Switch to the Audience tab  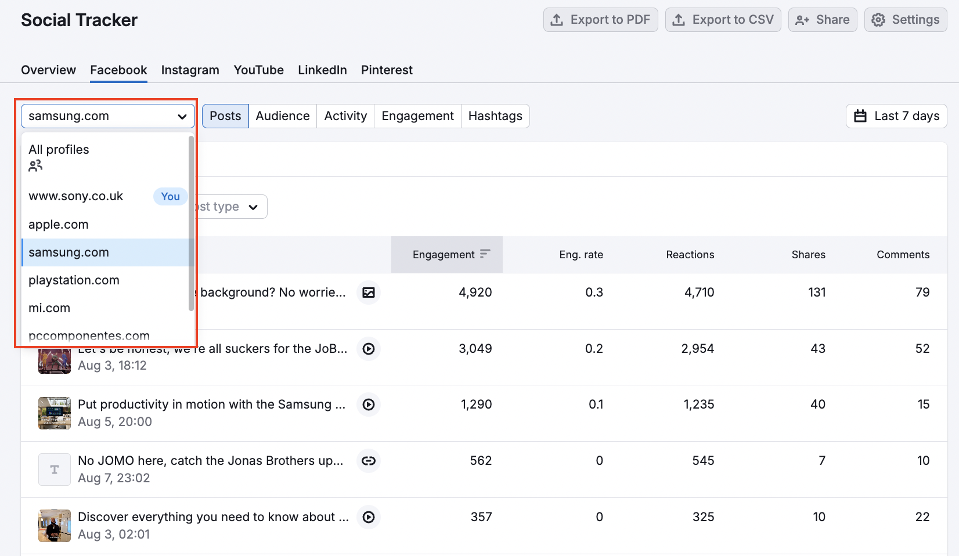282,116
